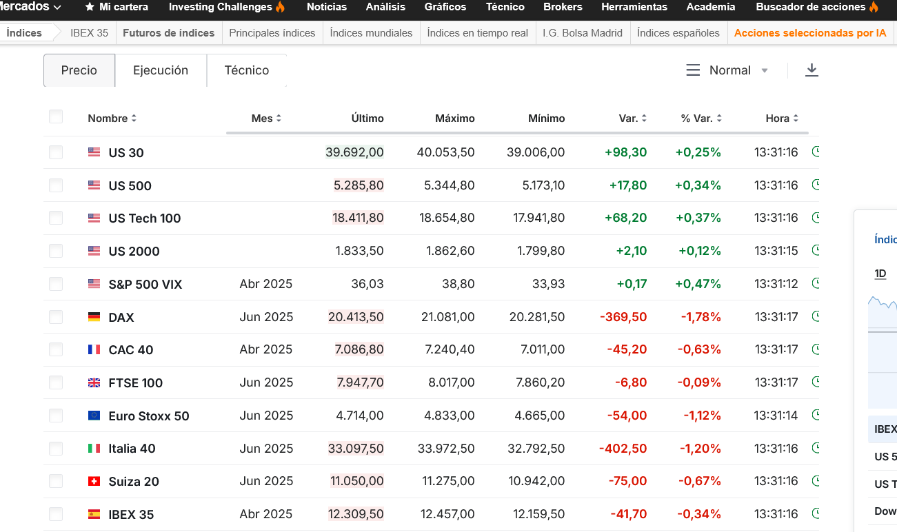897x532 pixels.
Task: Open the Euro Stoxx 50 link
Action: (x=149, y=416)
